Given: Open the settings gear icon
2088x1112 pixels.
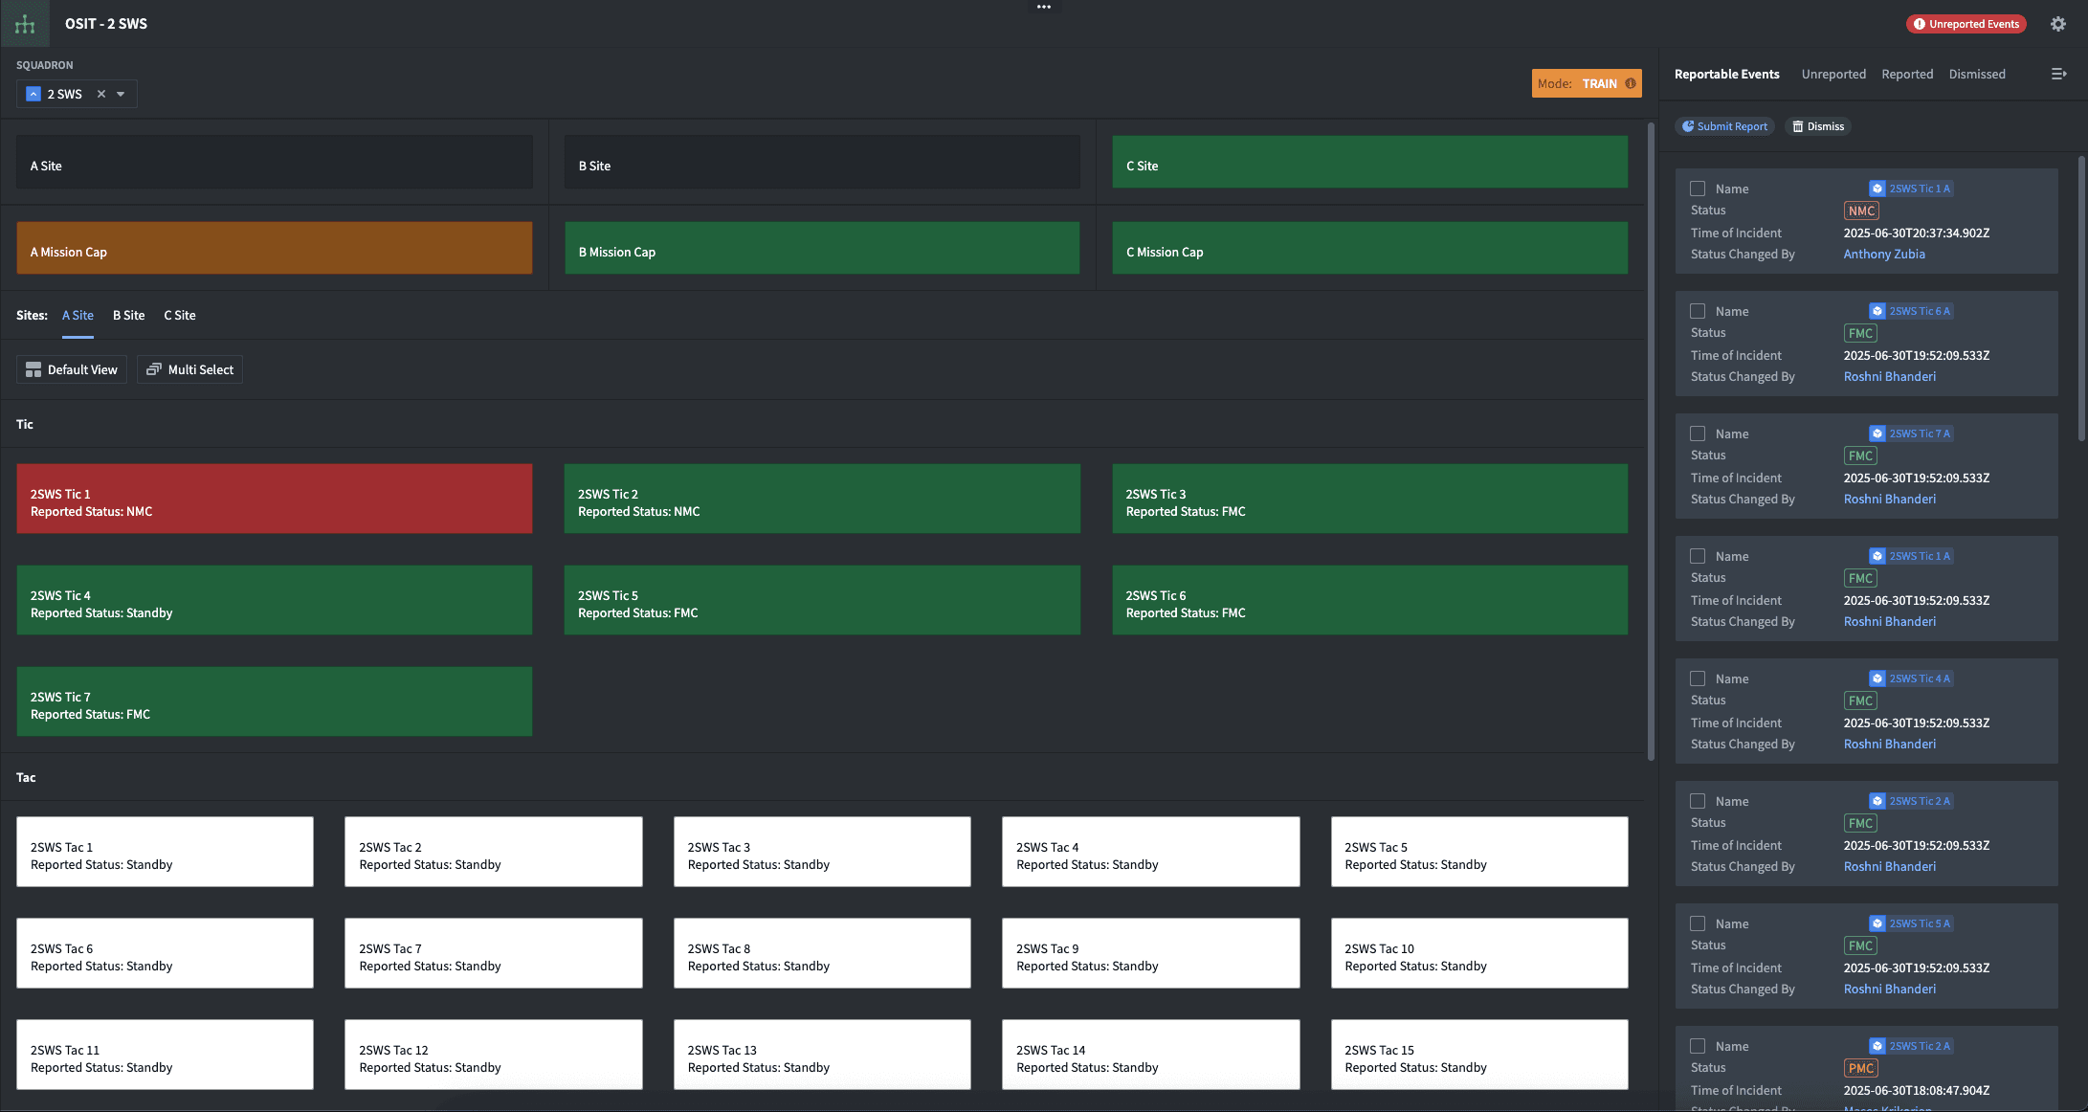Looking at the screenshot, I should 2058,24.
